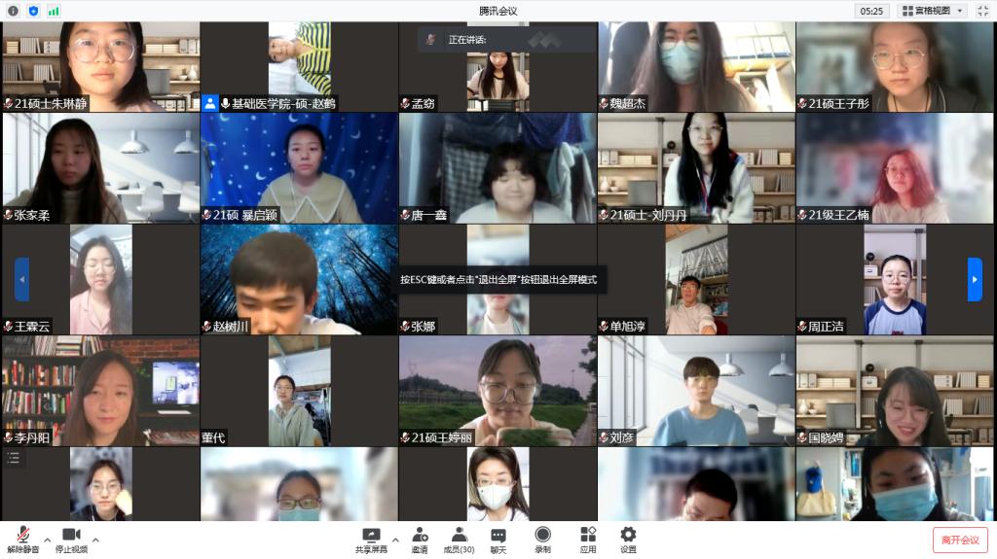Open 共享屏幕 screen sharing
Image resolution: width=997 pixels, height=559 pixels.
(370, 539)
